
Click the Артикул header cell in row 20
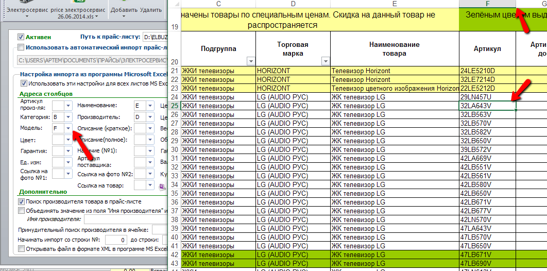[x=487, y=49]
